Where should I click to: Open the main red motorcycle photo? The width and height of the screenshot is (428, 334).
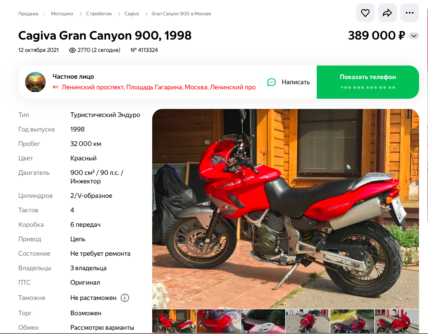[x=286, y=208]
